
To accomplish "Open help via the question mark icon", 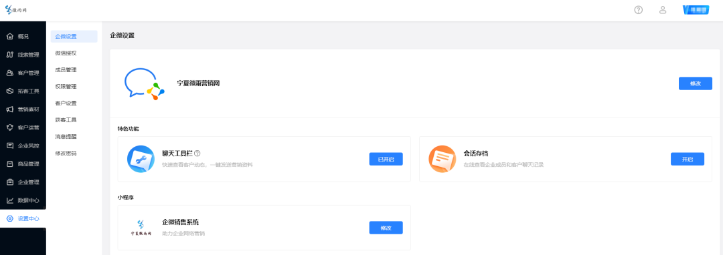I will pos(638,9).
